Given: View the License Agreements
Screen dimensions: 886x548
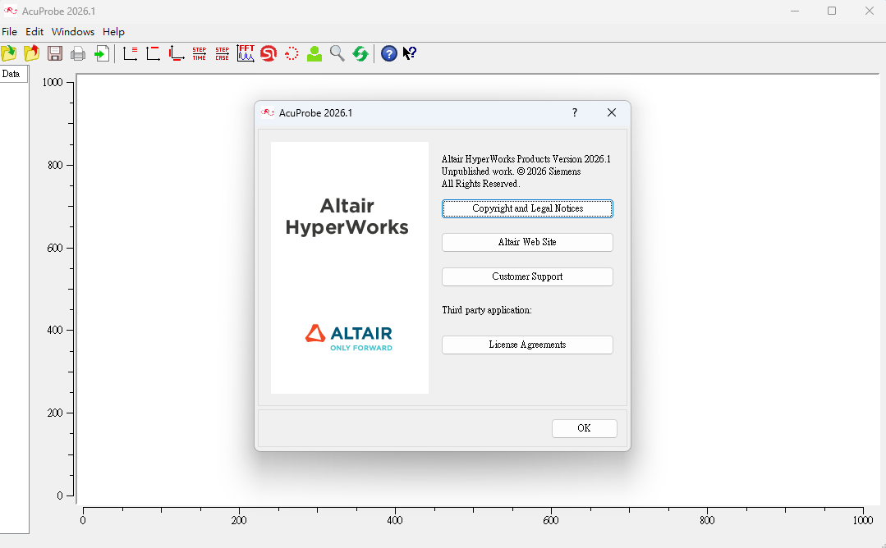Looking at the screenshot, I should [527, 345].
